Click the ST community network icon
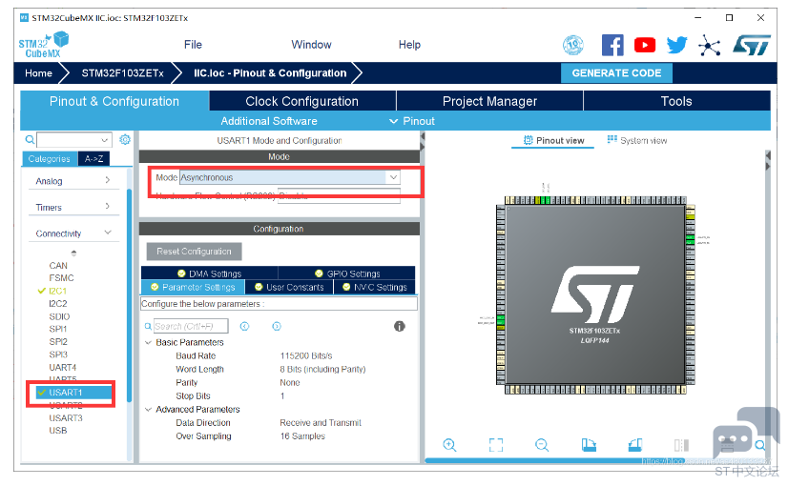The height and width of the screenshot is (486, 788). (709, 45)
